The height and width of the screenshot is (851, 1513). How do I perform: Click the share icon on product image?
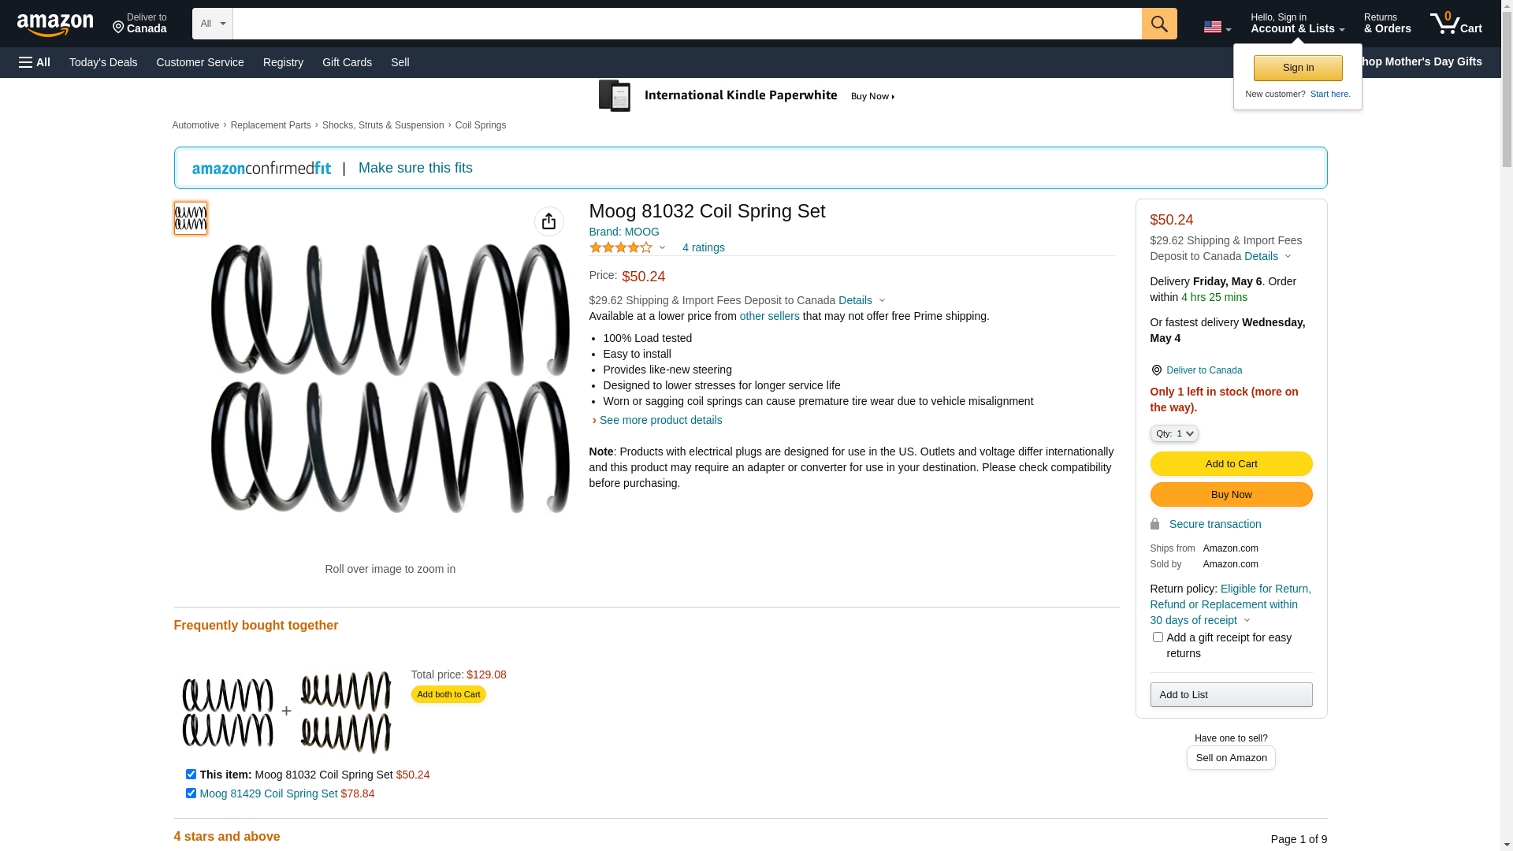point(549,221)
